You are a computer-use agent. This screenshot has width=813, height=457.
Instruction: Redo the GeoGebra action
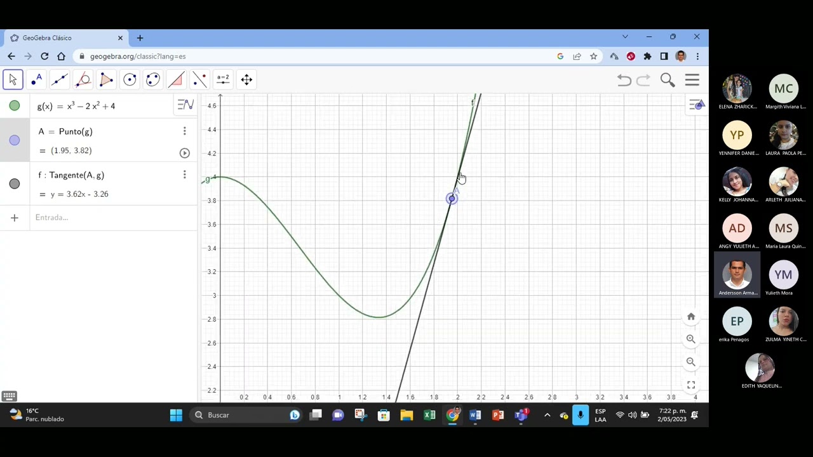point(643,80)
